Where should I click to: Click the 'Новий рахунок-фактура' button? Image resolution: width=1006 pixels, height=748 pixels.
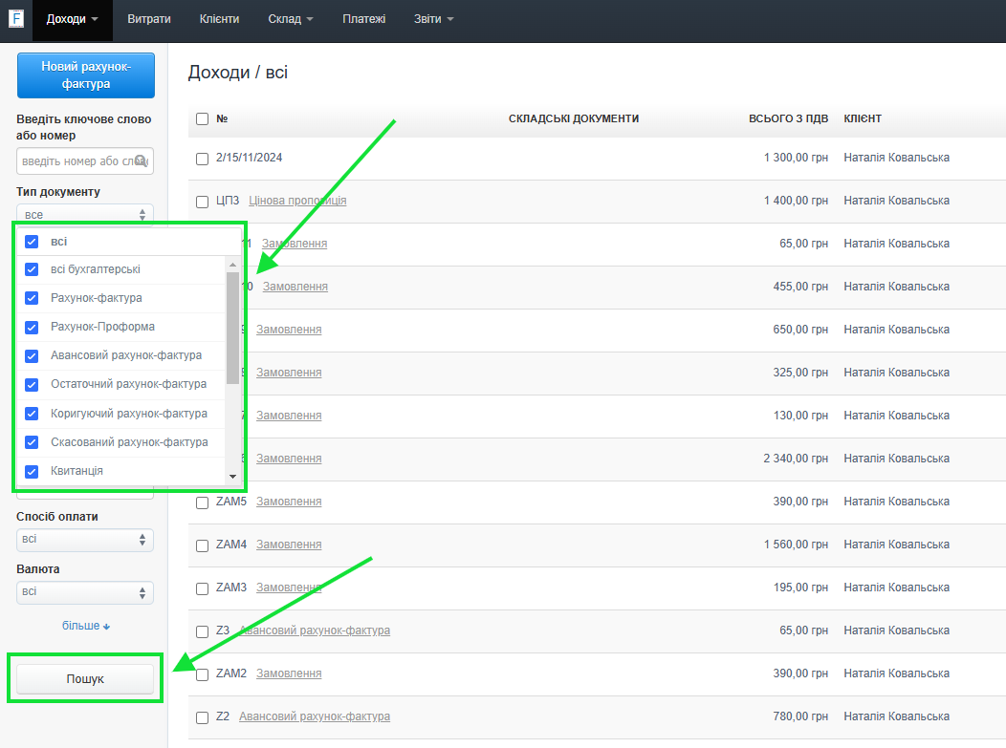tap(85, 75)
